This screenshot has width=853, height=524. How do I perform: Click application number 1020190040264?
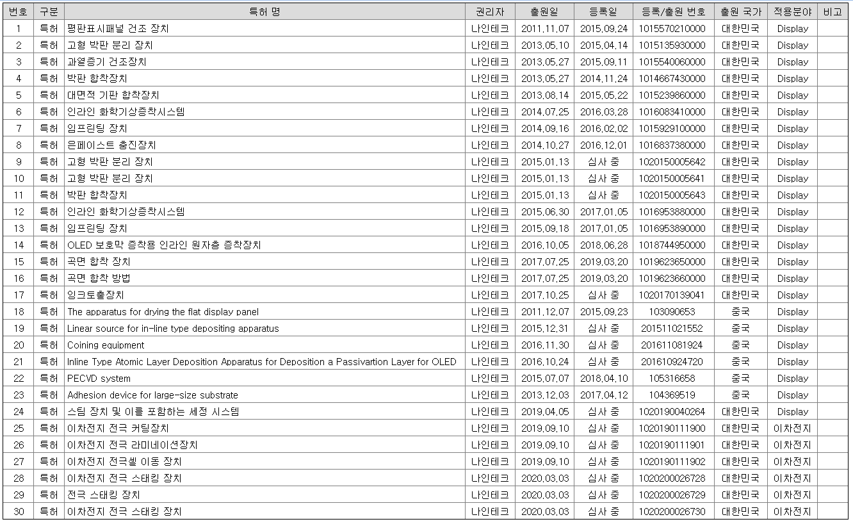[x=672, y=411]
